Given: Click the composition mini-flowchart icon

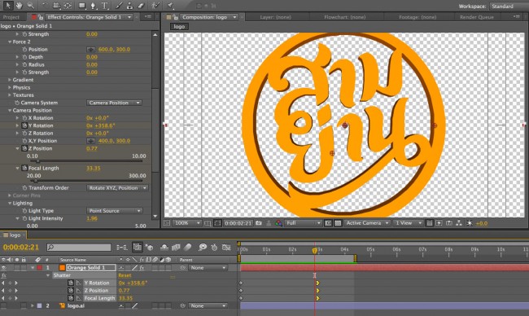Looking at the screenshot, I should click(x=122, y=248).
